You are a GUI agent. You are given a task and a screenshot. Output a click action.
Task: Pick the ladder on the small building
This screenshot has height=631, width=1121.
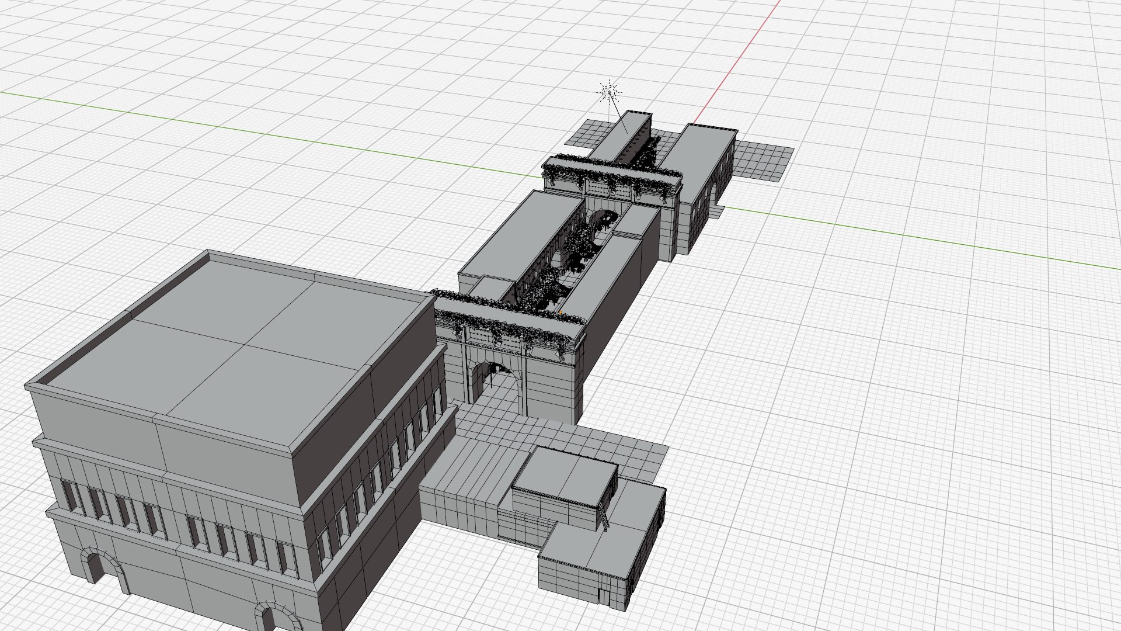click(603, 518)
